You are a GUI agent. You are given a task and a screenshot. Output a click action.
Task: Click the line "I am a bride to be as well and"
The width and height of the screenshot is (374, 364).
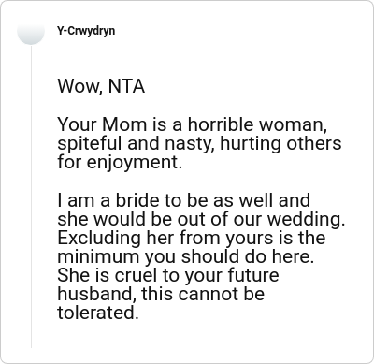point(184,200)
